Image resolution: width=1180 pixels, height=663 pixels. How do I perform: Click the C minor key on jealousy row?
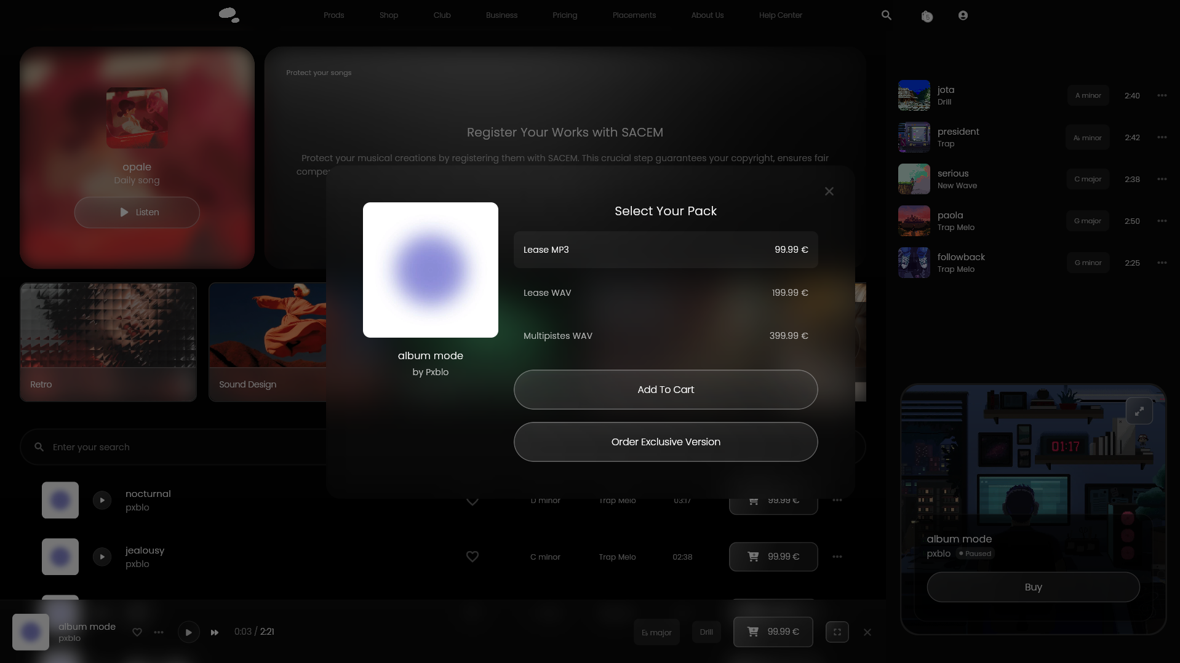tap(545, 557)
